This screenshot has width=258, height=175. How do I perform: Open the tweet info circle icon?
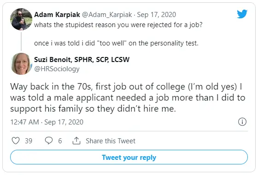click(x=242, y=122)
